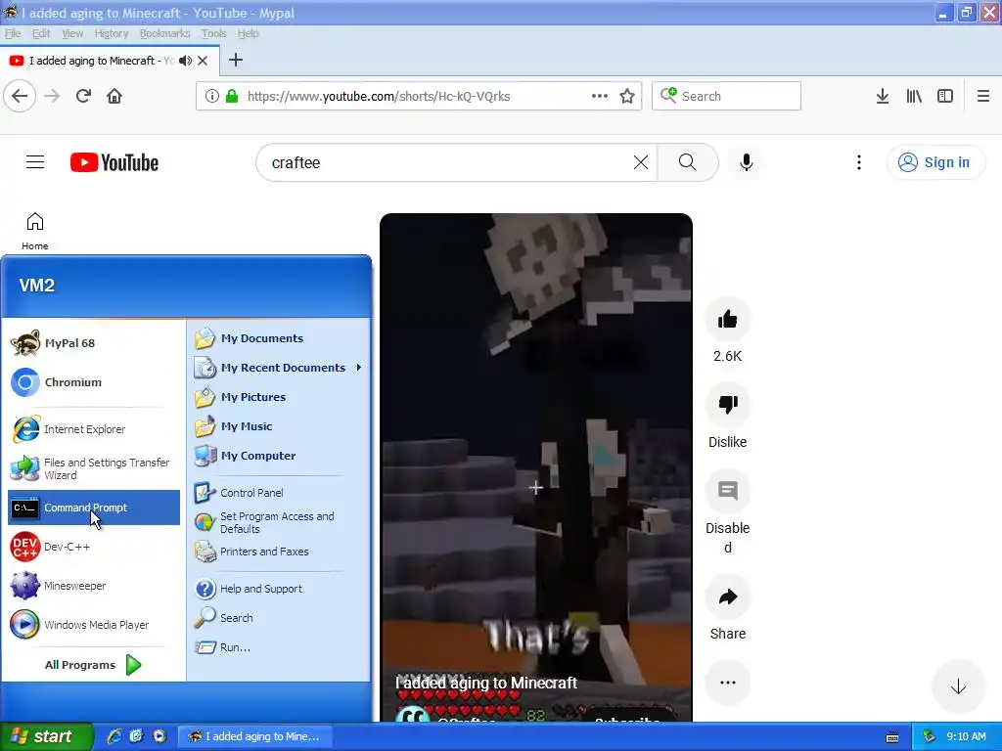Expand All Programs in Start menu
Viewport: 1002px width, 751px height.
point(94,665)
